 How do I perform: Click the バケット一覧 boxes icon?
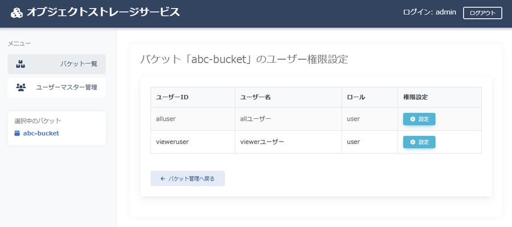tap(20, 64)
